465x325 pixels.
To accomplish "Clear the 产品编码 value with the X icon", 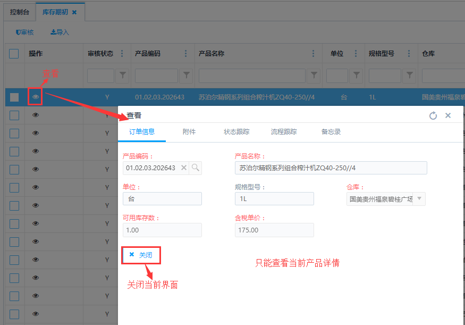I will pyautogui.click(x=184, y=168).
